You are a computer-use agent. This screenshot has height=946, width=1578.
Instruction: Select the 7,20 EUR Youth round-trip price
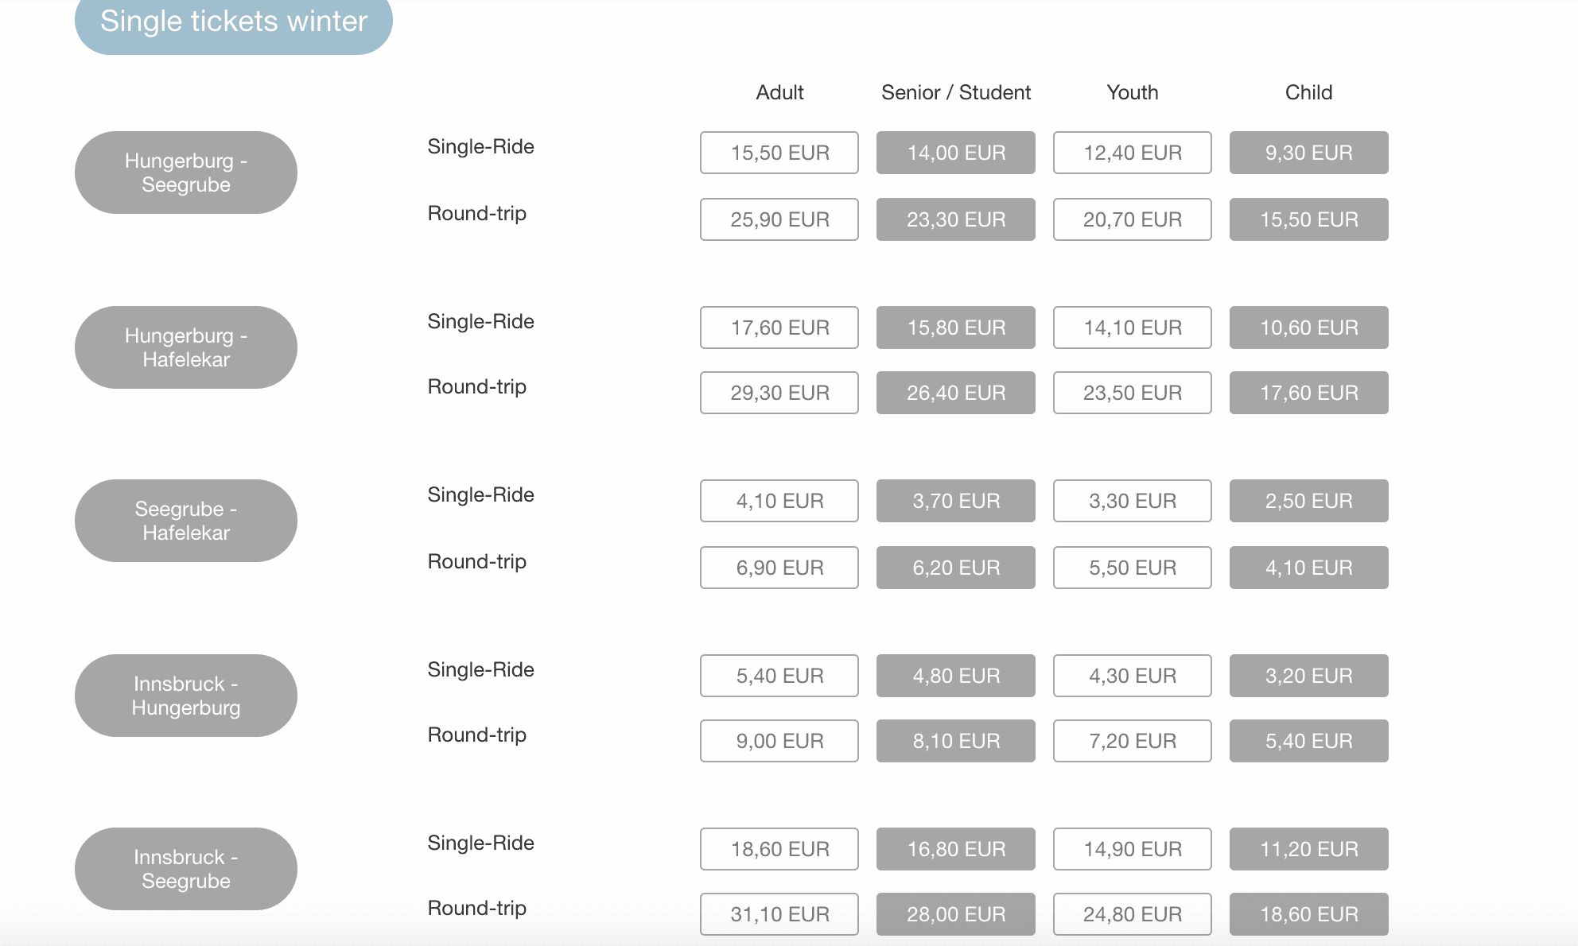(1133, 741)
